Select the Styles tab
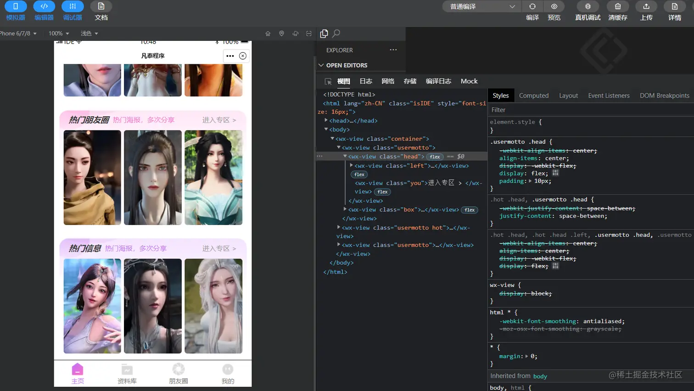694x391 pixels. (x=501, y=95)
